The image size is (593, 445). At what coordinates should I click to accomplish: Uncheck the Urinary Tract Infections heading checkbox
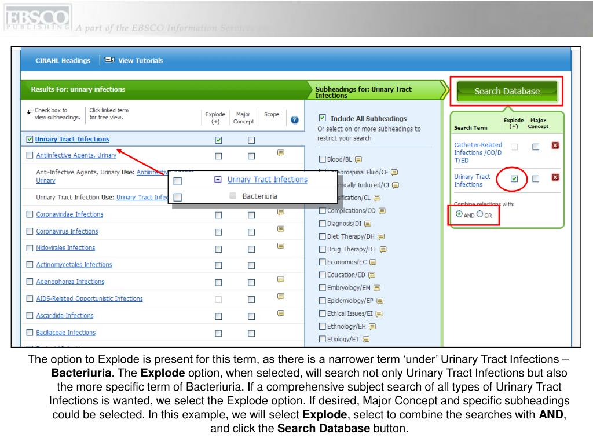pyautogui.click(x=30, y=139)
